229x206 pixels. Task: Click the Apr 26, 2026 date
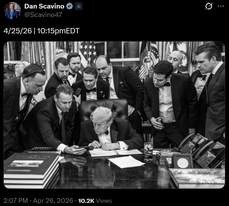coord(53,200)
